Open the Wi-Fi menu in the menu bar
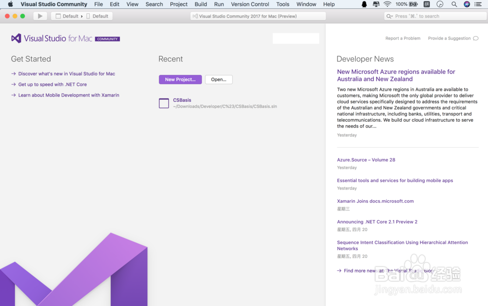 coord(387,4)
